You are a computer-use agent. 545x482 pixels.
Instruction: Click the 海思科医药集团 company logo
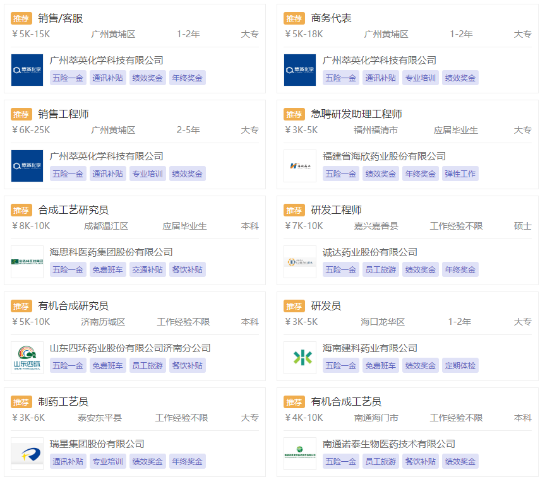pyautogui.click(x=27, y=262)
